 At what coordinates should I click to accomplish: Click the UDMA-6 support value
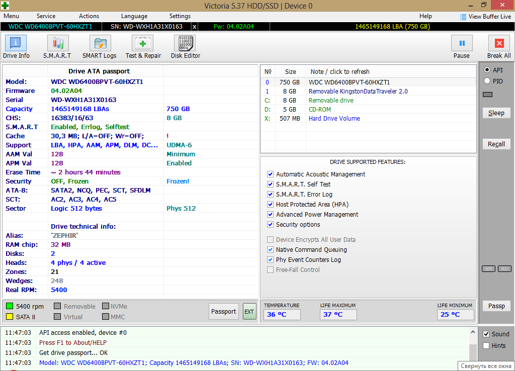(x=179, y=145)
